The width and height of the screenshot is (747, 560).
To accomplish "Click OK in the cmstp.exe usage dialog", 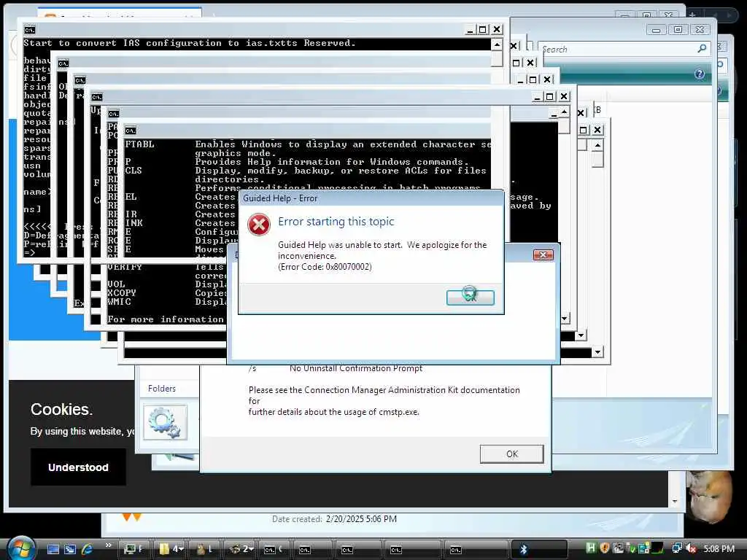I will pos(511,454).
